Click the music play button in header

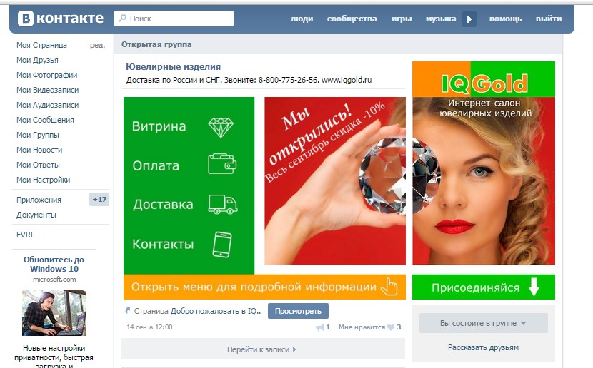point(469,19)
